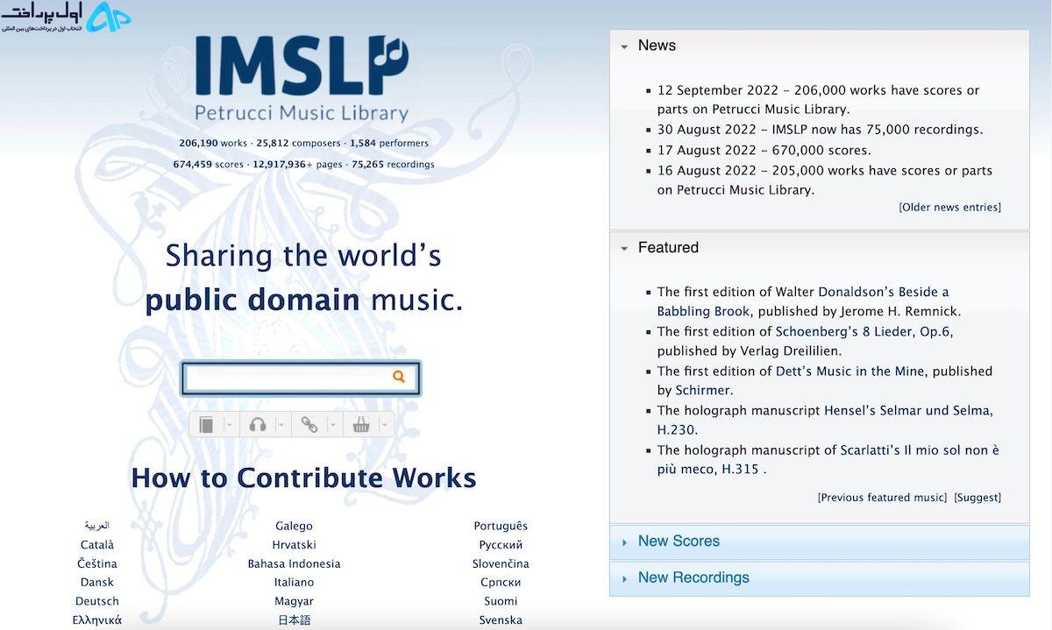This screenshot has height=630, width=1052.
Task: Open the scores book icon
Action: [x=207, y=425]
